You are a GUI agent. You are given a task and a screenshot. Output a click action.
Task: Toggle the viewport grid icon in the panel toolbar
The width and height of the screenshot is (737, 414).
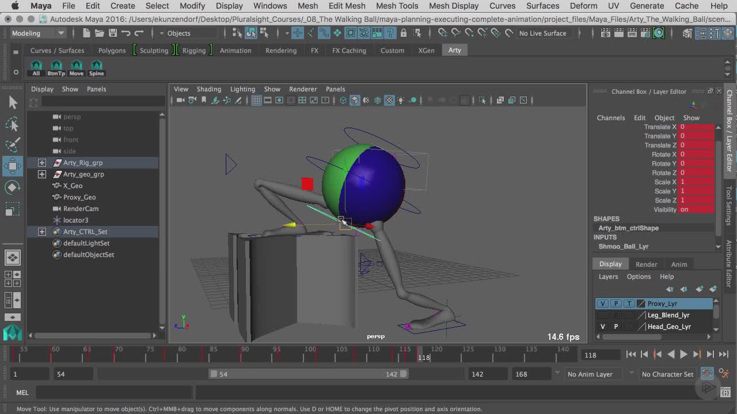coord(256,100)
